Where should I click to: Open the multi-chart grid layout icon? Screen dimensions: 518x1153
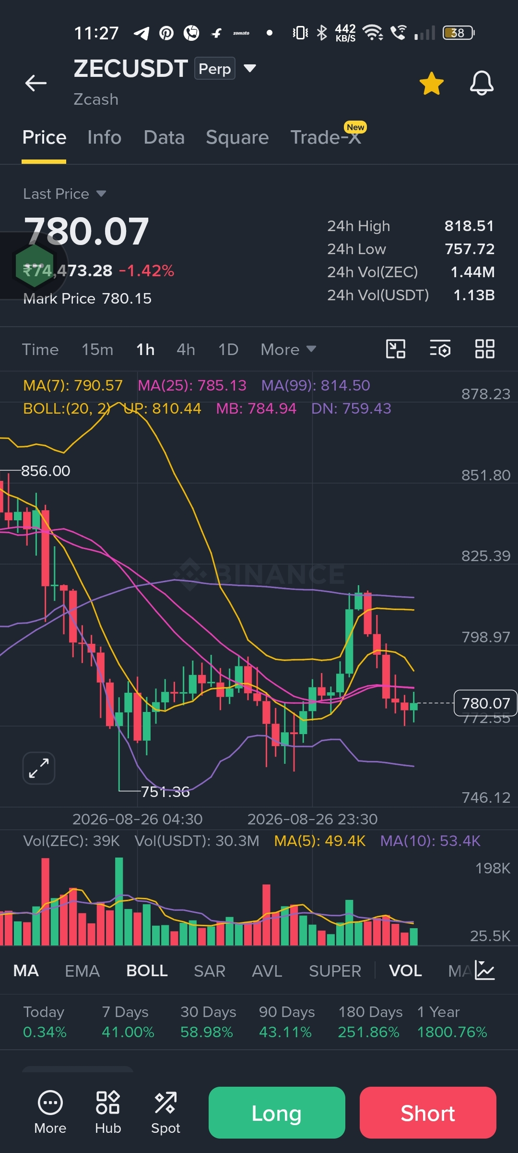484,349
